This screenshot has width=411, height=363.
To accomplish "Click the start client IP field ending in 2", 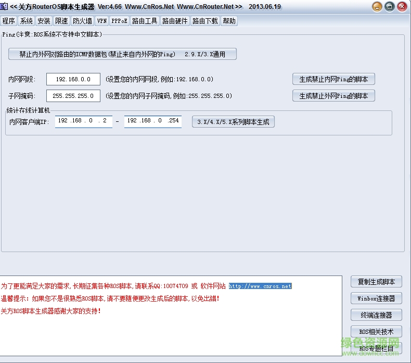I will [x=84, y=121].
